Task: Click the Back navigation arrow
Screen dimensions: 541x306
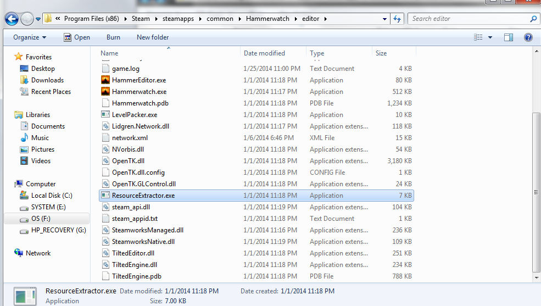Action: click(x=12, y=19)
